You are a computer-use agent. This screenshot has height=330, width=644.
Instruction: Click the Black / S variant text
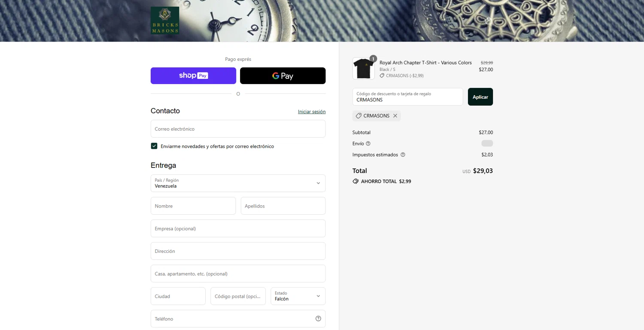pyautogui.click(x=387, y=69)
